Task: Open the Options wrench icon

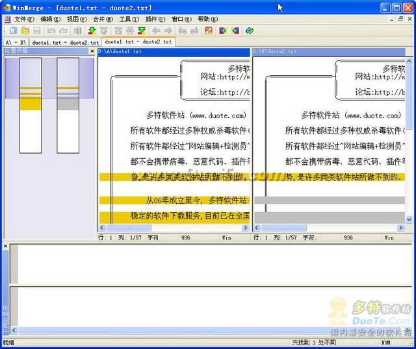Action: pyautogui.click(x=209, y=30)
